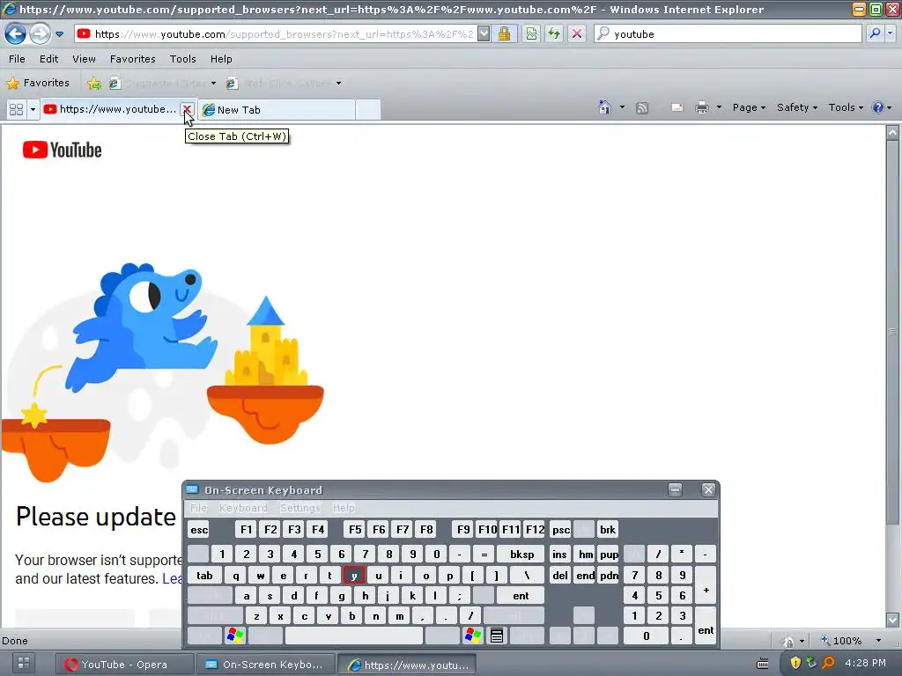Click the Forward navigation arrow
902x676 pixels.
pos(39,34)
